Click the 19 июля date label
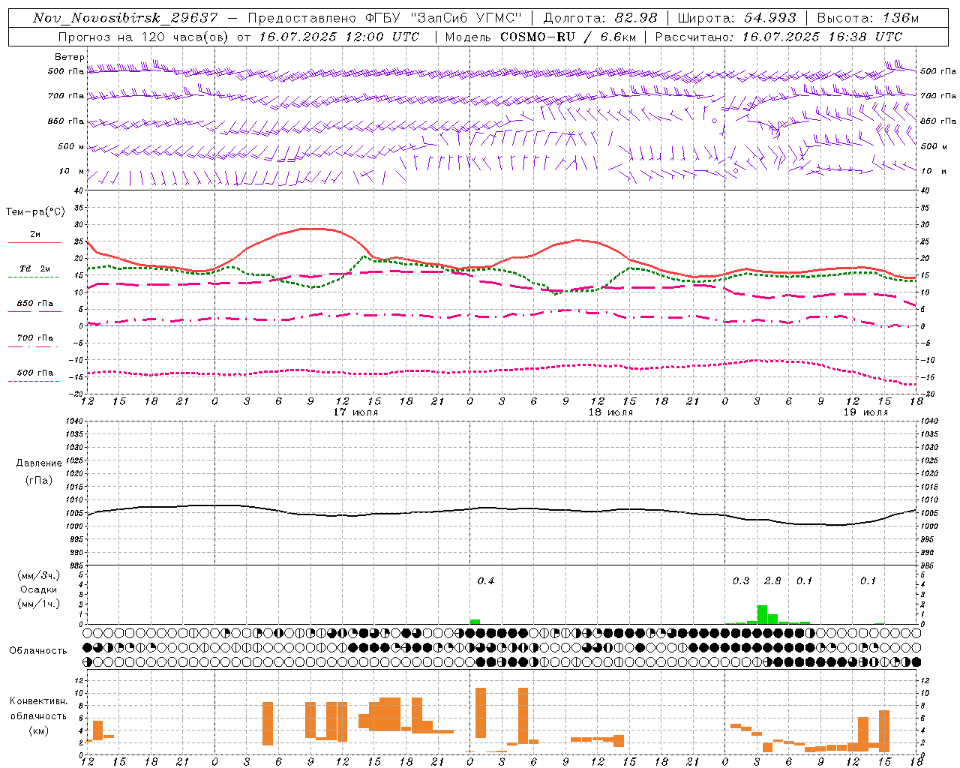The image size is (960, 768). point(865,412)
